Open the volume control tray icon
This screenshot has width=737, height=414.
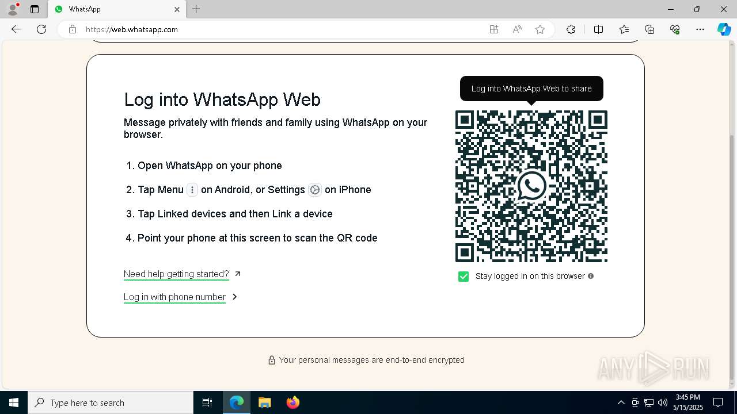(663, 402)
